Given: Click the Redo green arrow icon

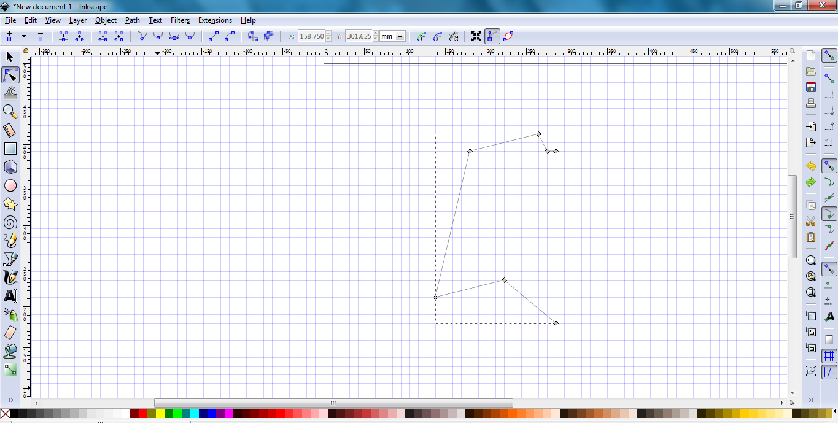Looking at the screenshot, I should click(x=810, y=182).
